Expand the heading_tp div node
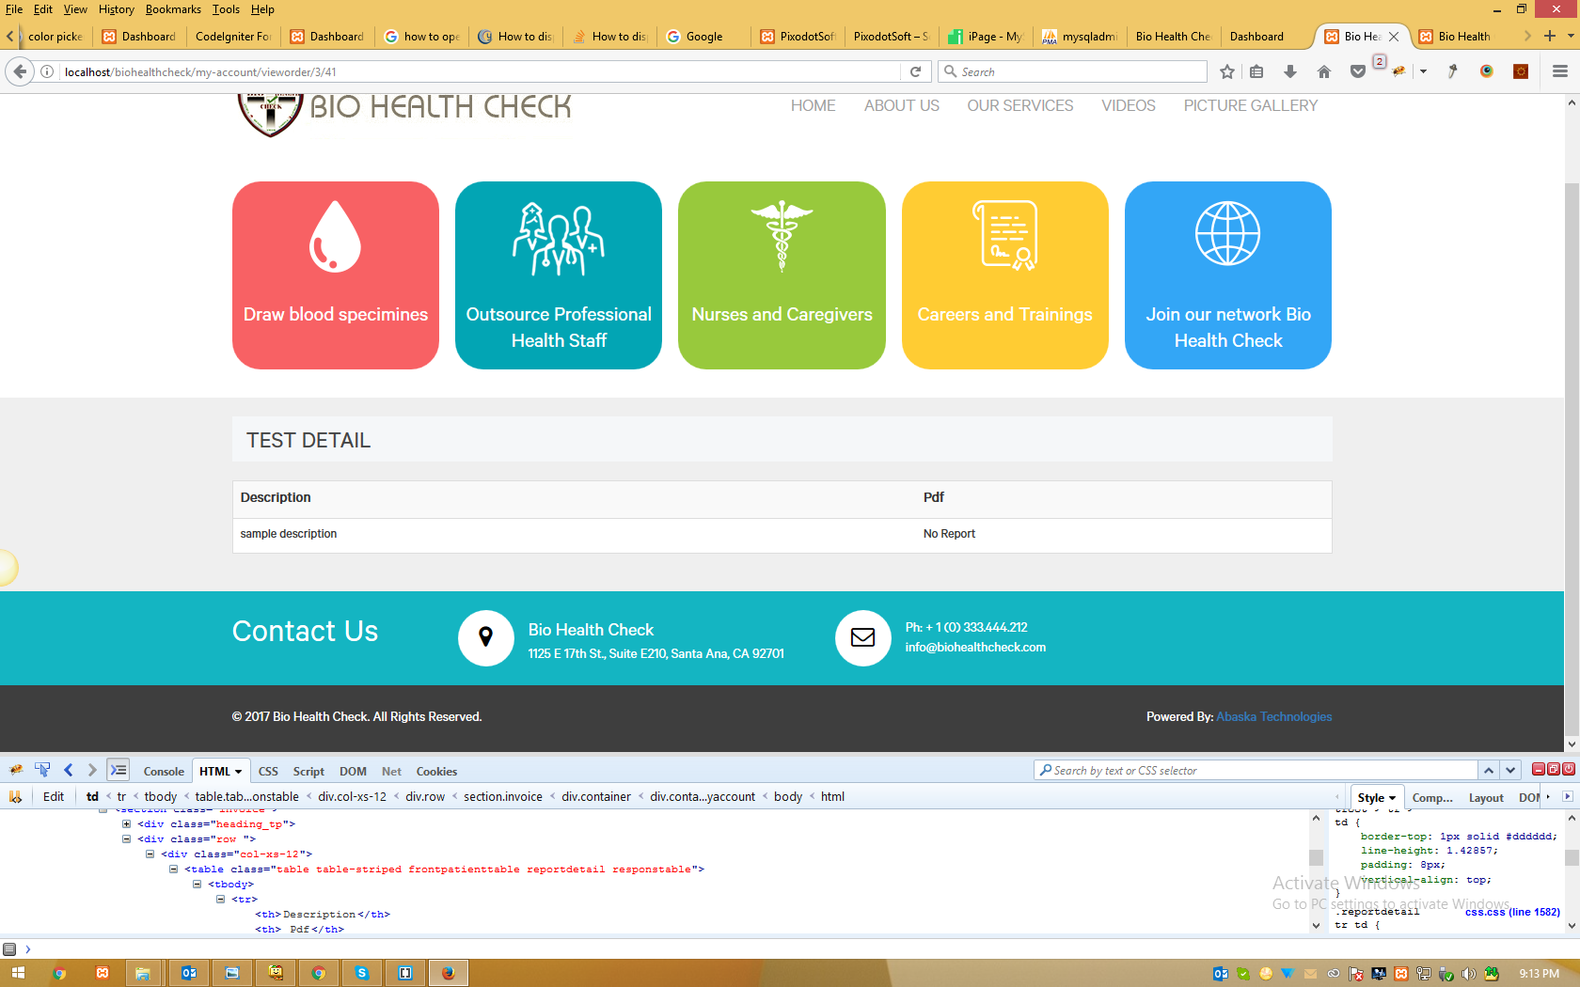Image resolution: width=1580 pixels, height=987 pixels. tap(126, 824)
